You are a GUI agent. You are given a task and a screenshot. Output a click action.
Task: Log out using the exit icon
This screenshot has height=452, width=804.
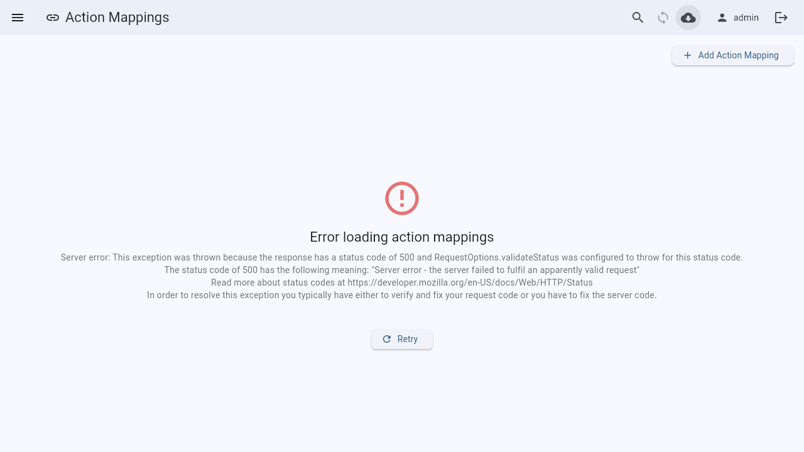pyautogui.click(x=781, y=18)
